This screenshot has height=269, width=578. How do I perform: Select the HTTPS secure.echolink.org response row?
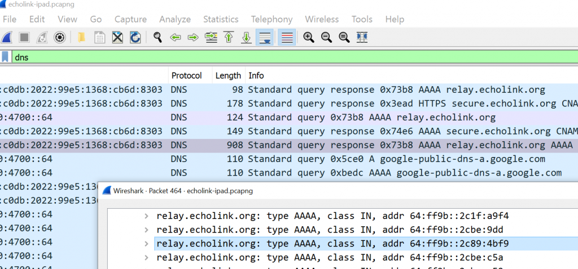pos(289,104)
